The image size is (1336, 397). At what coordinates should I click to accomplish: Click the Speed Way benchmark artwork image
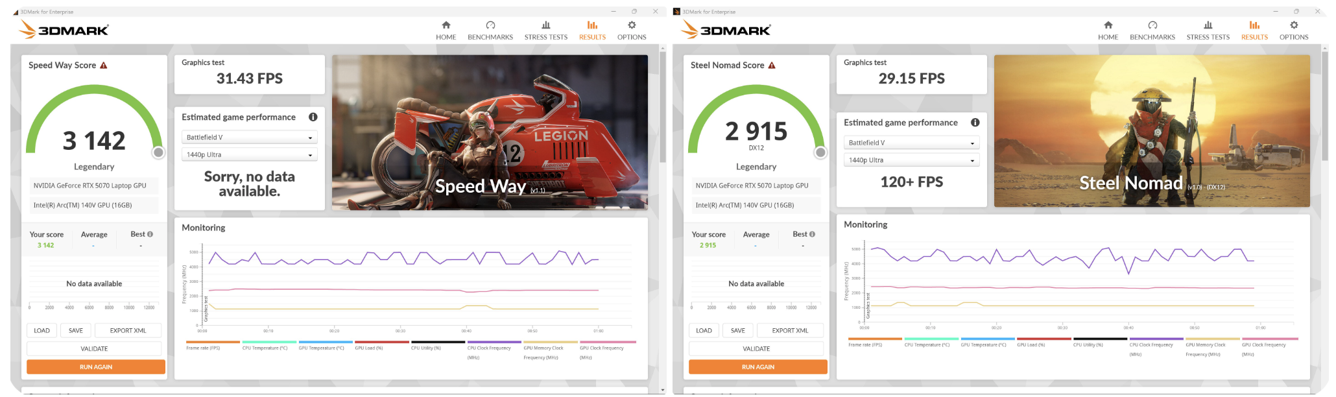(x=490, y=132)
